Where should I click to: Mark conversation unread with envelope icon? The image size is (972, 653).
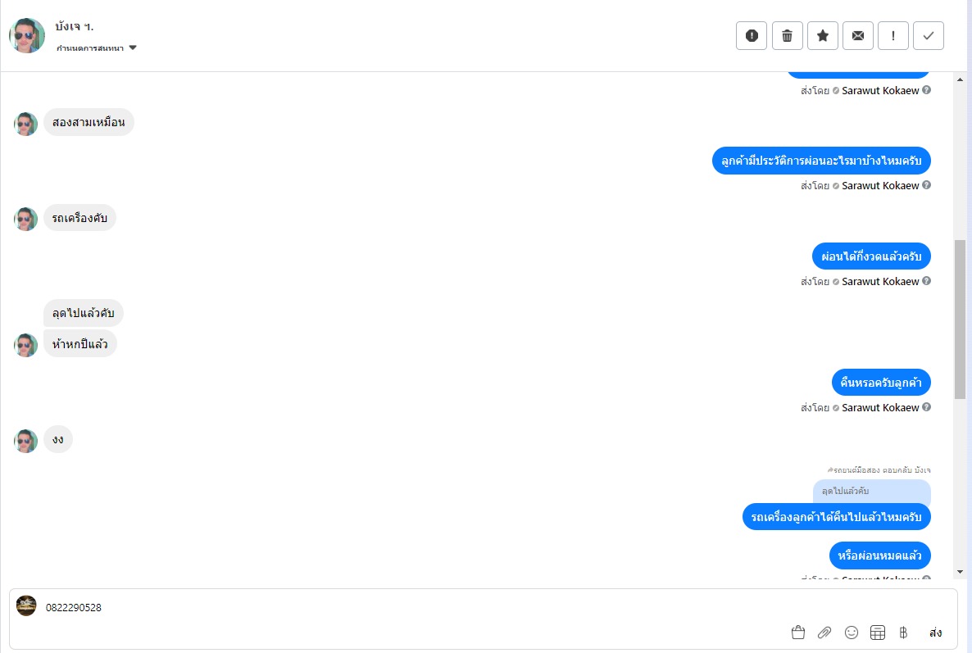coord(858,36)
